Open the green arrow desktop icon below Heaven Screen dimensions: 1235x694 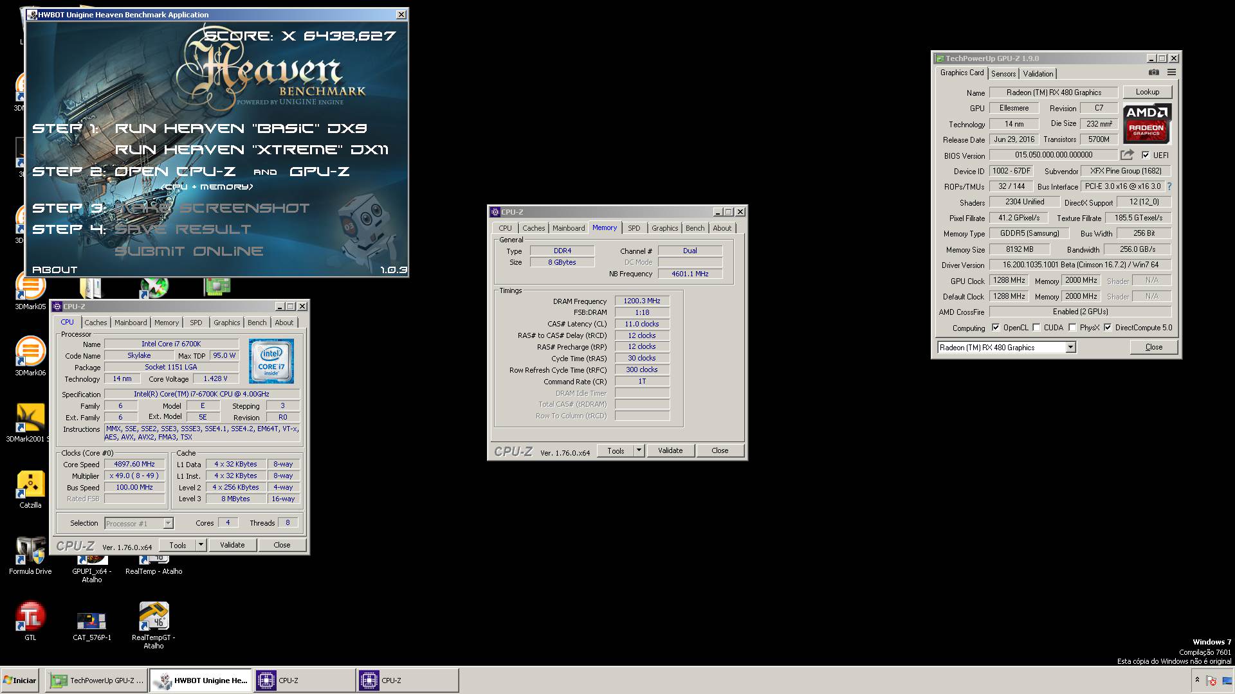tap(154, 288)
